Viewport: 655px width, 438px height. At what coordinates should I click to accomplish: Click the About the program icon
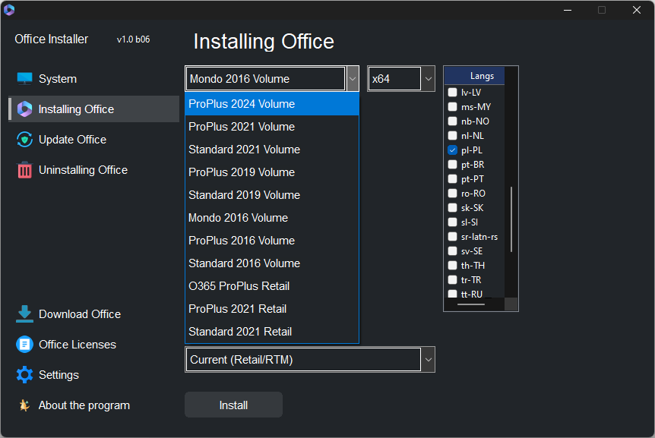(24, 405)
